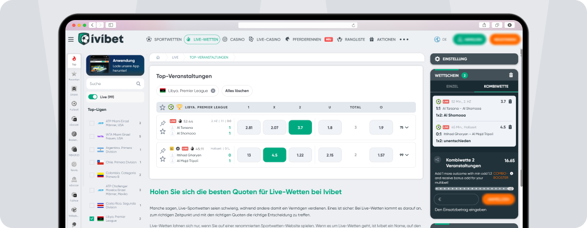Switch bet slip to Einzel tab

(452, 86)
